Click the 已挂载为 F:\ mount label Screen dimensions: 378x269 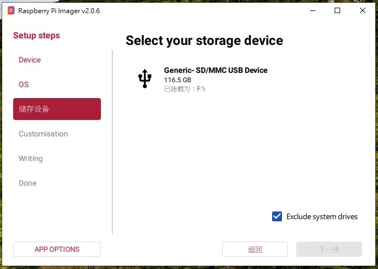[x=184, y=89]
